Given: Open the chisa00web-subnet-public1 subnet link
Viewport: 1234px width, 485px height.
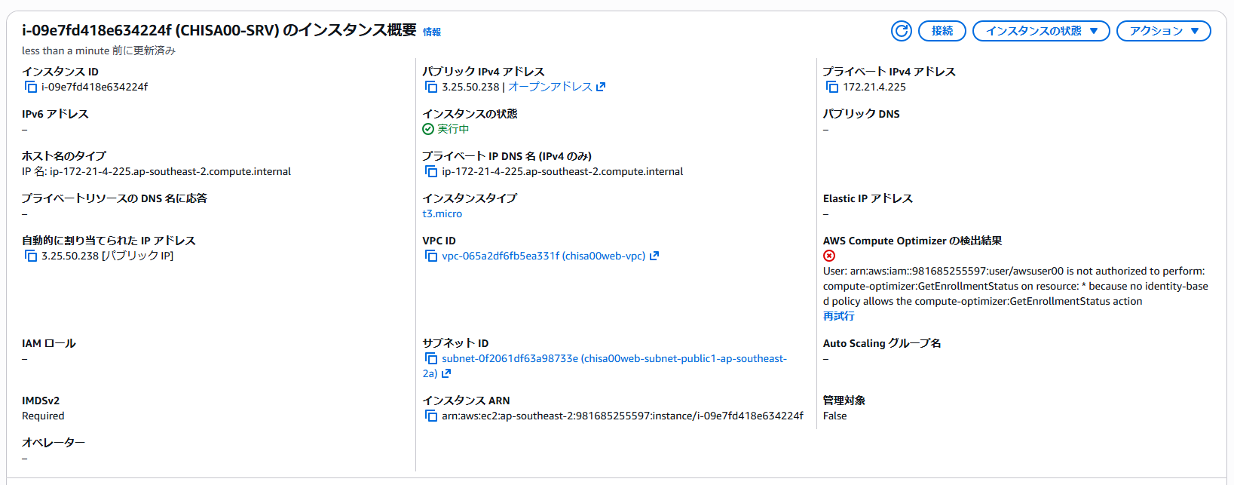Looking at the screenshot, I should pos(614,358).
